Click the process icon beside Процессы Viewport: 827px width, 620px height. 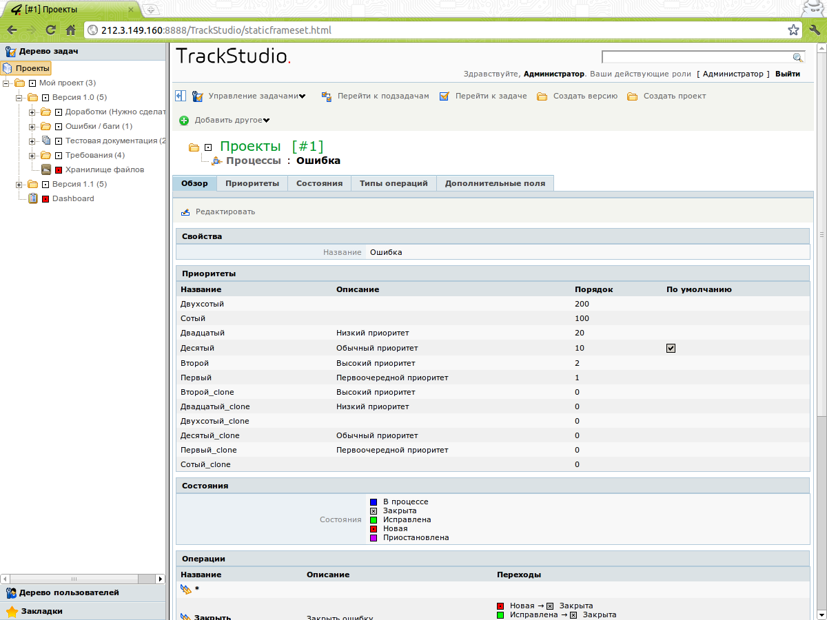(218, 161)
